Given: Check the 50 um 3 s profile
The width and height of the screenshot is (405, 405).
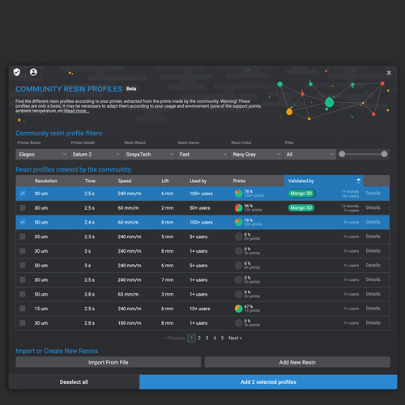Looking at the screenshot, I should 23,265.
